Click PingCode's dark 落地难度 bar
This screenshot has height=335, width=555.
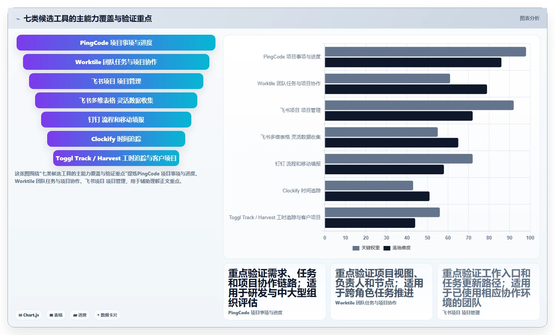[x=413, y=63]
